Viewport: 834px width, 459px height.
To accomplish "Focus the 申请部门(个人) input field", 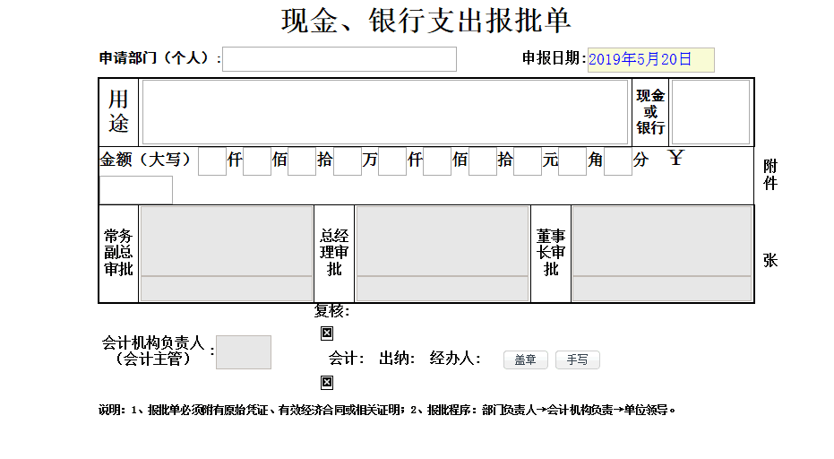I will (x=340, y=59).
